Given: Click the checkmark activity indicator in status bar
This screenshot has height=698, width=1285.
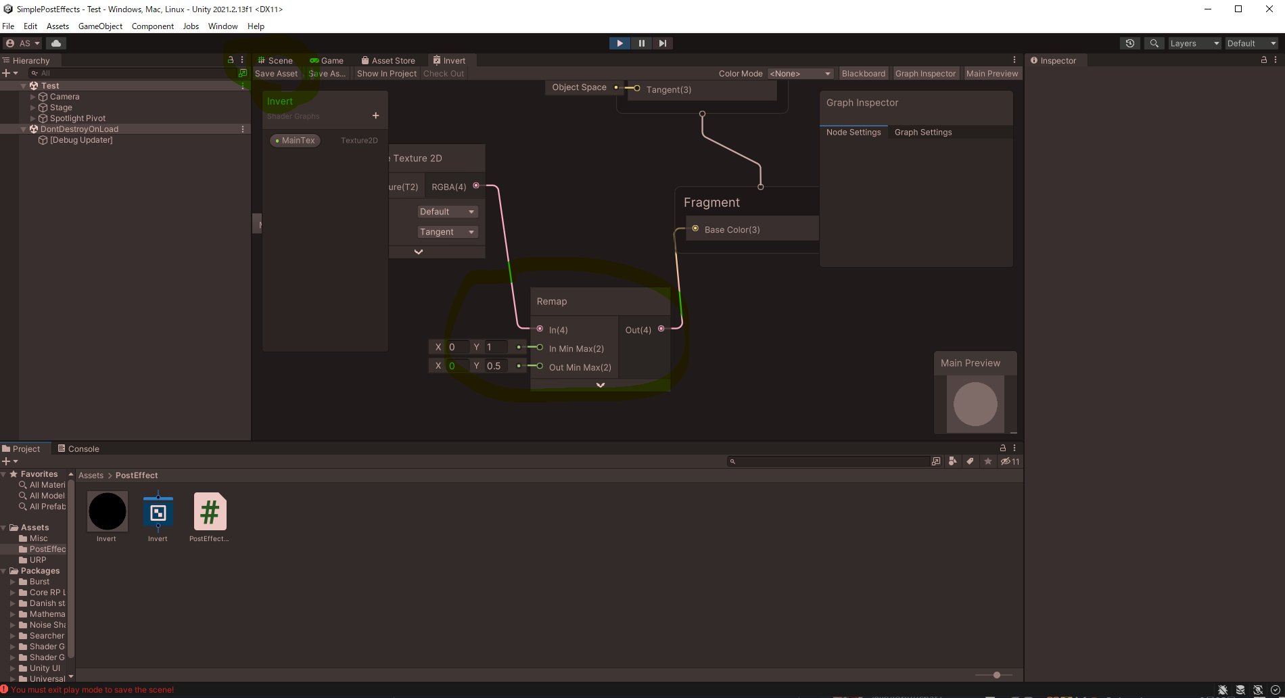Looking at the screenshot, I should click(1276, 690).
